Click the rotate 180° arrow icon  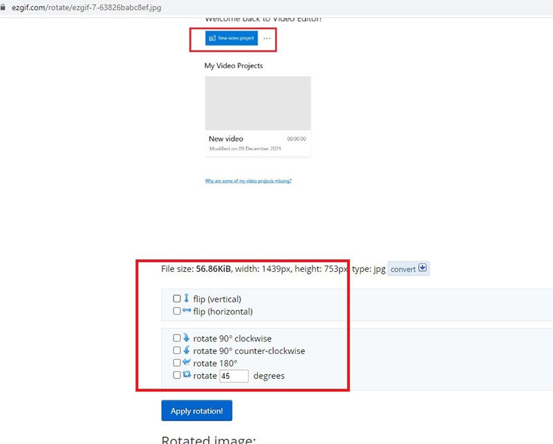pos(187,362)
